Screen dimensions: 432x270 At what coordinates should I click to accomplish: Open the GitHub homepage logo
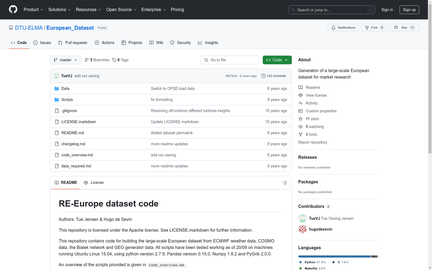coord(13,9)
